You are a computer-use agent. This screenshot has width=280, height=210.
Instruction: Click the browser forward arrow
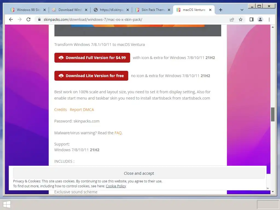coord(20,19)
